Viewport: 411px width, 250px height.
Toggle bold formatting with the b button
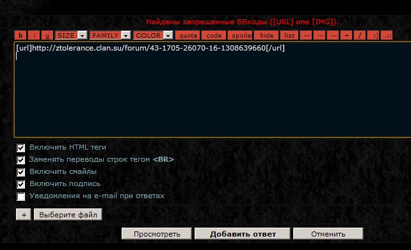20,35
